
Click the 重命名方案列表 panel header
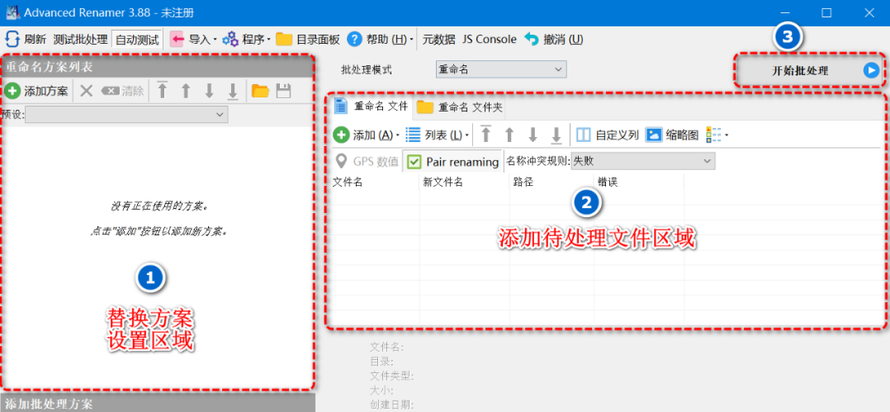pos(157,67)
